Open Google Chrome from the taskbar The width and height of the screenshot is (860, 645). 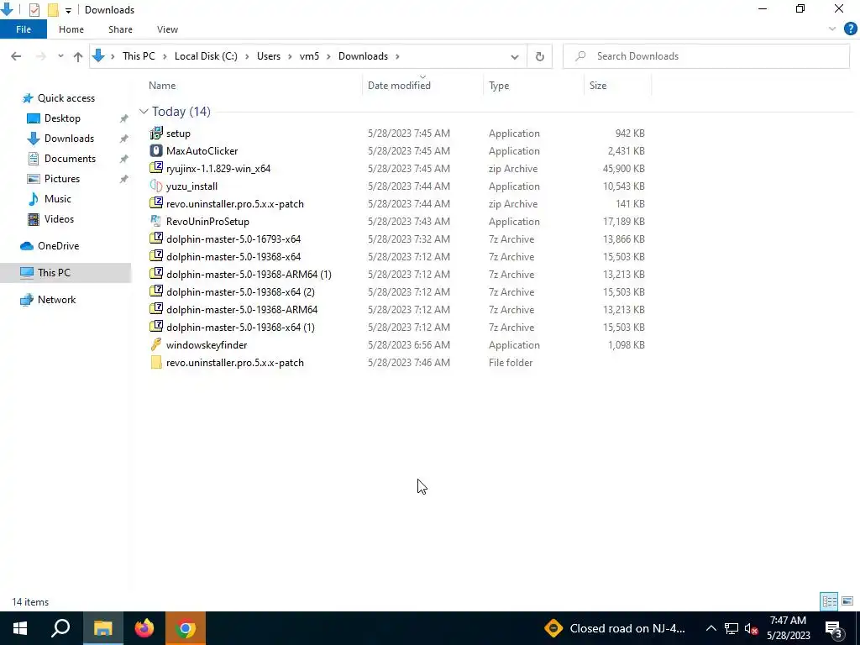click(x=186, y=628)
